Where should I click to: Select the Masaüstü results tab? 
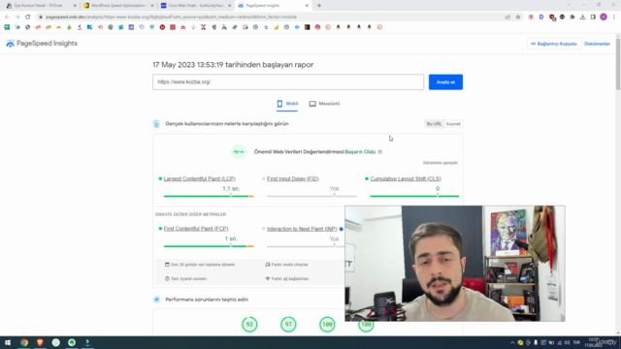point(324,104)
